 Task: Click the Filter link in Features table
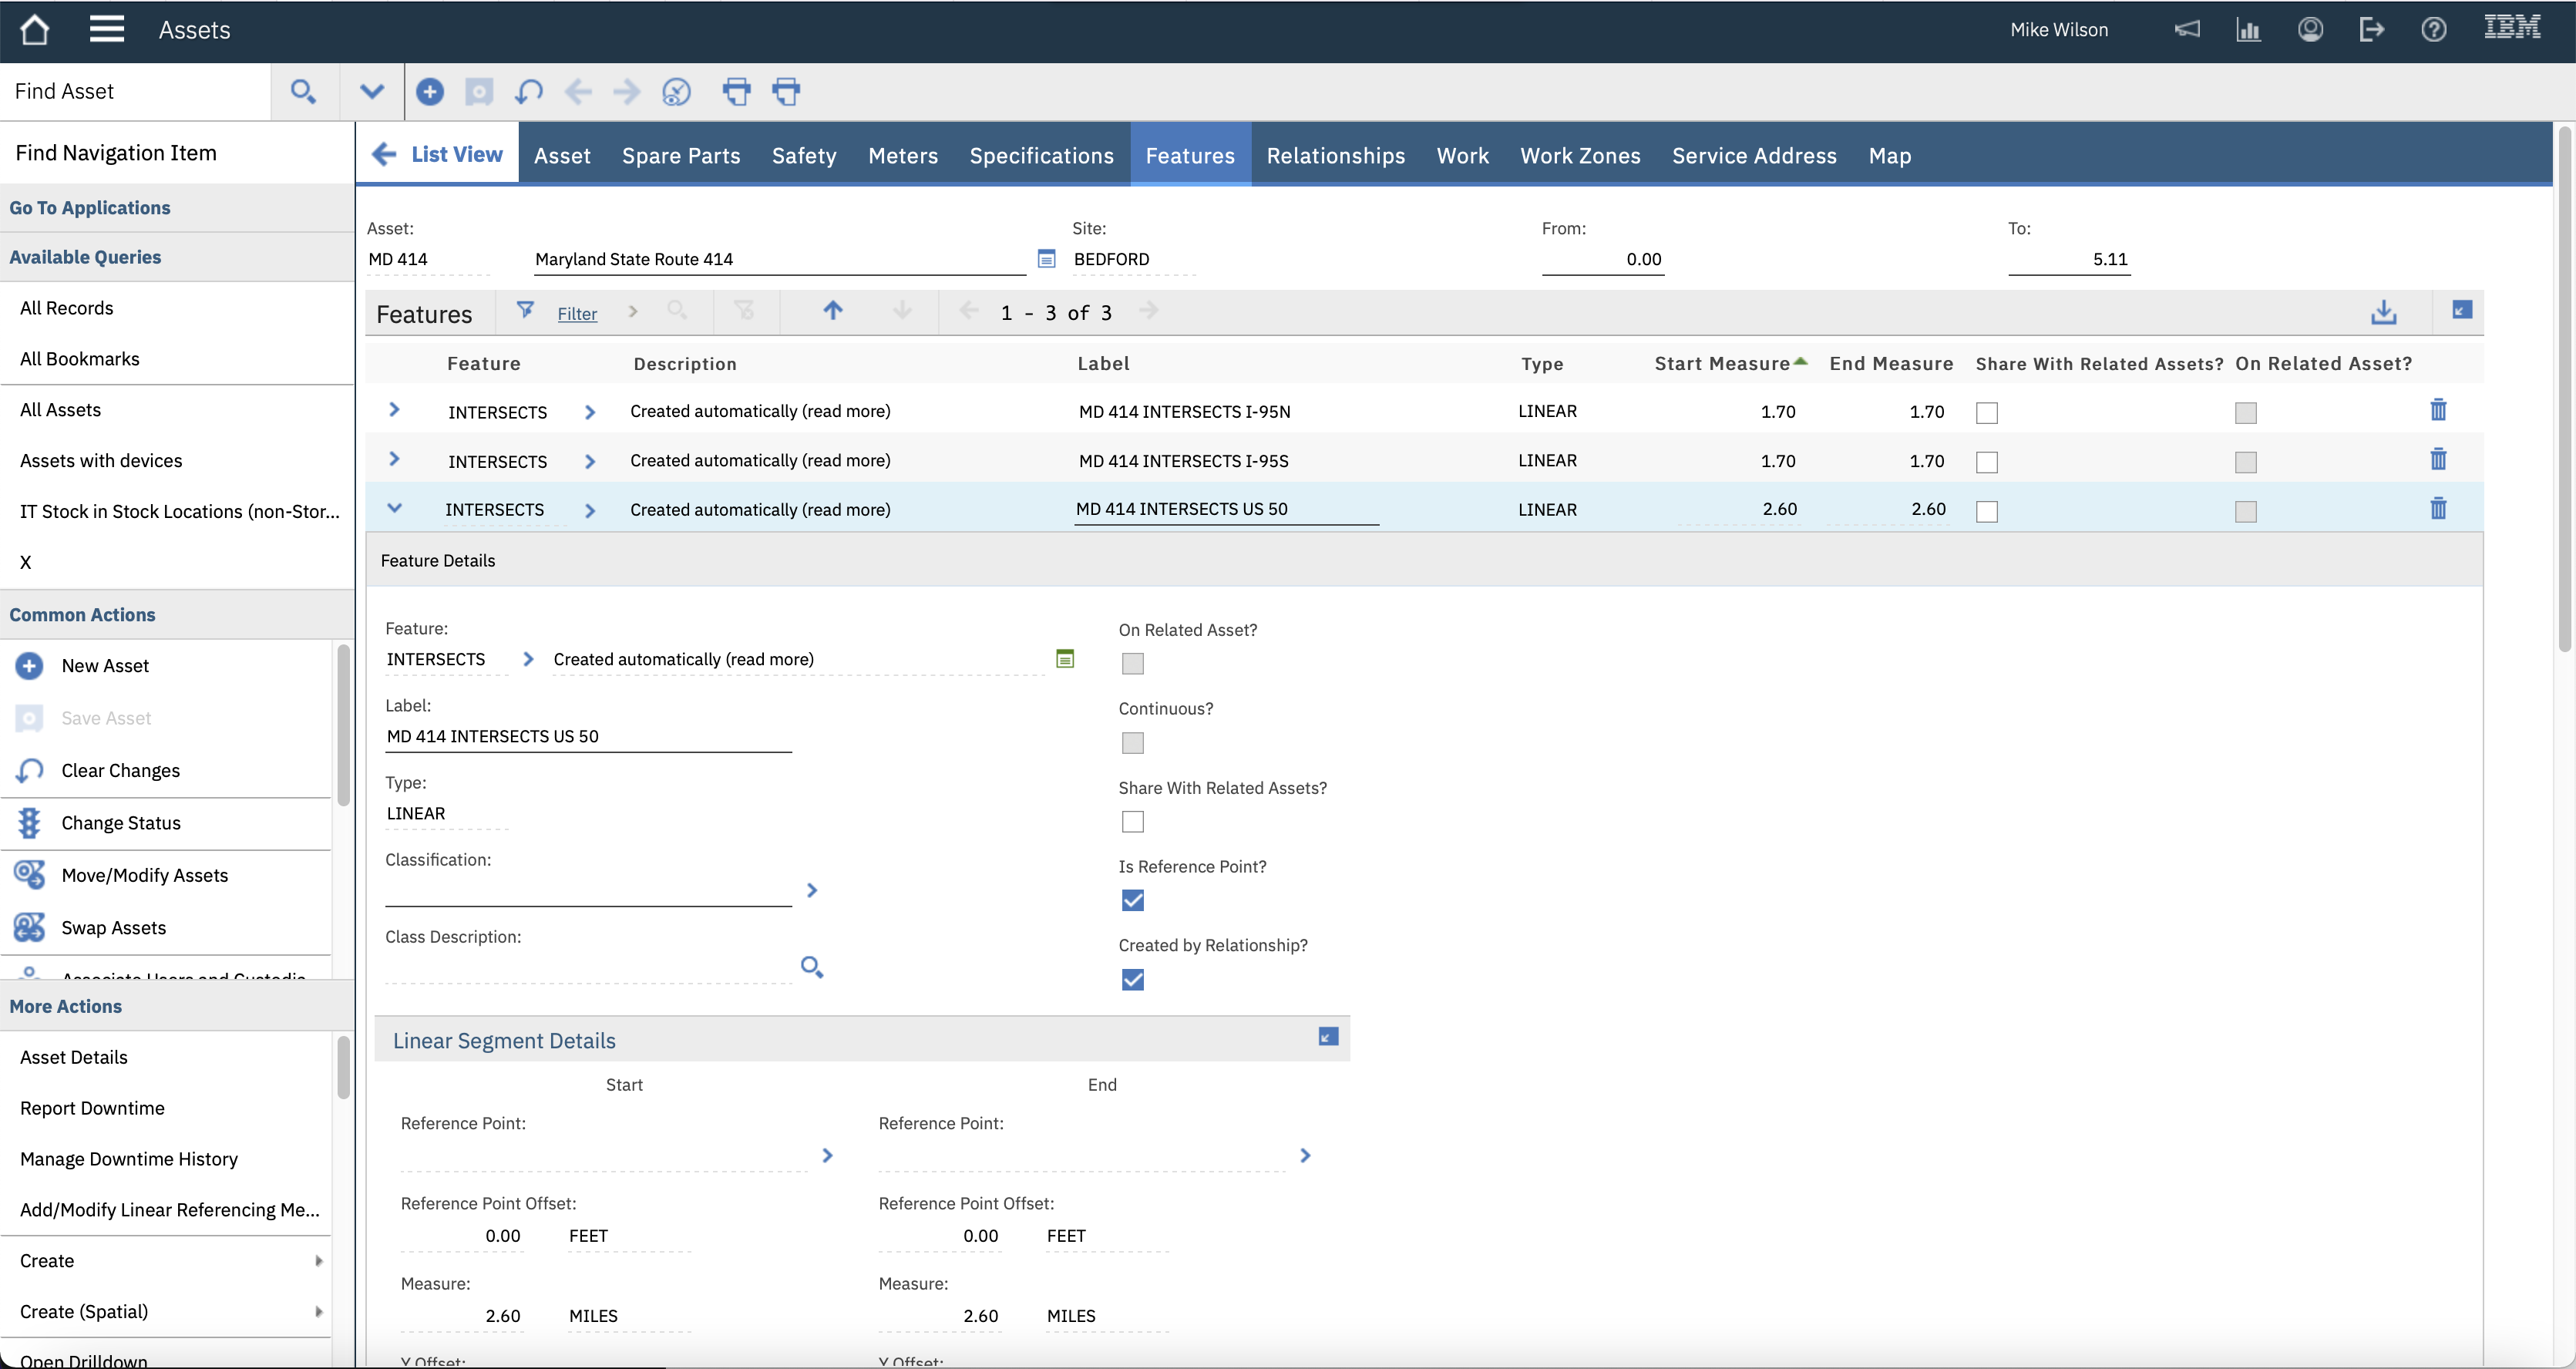click(577, 314)
